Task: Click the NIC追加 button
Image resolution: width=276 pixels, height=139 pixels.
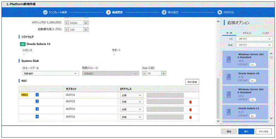Action: tap(192, 82)
